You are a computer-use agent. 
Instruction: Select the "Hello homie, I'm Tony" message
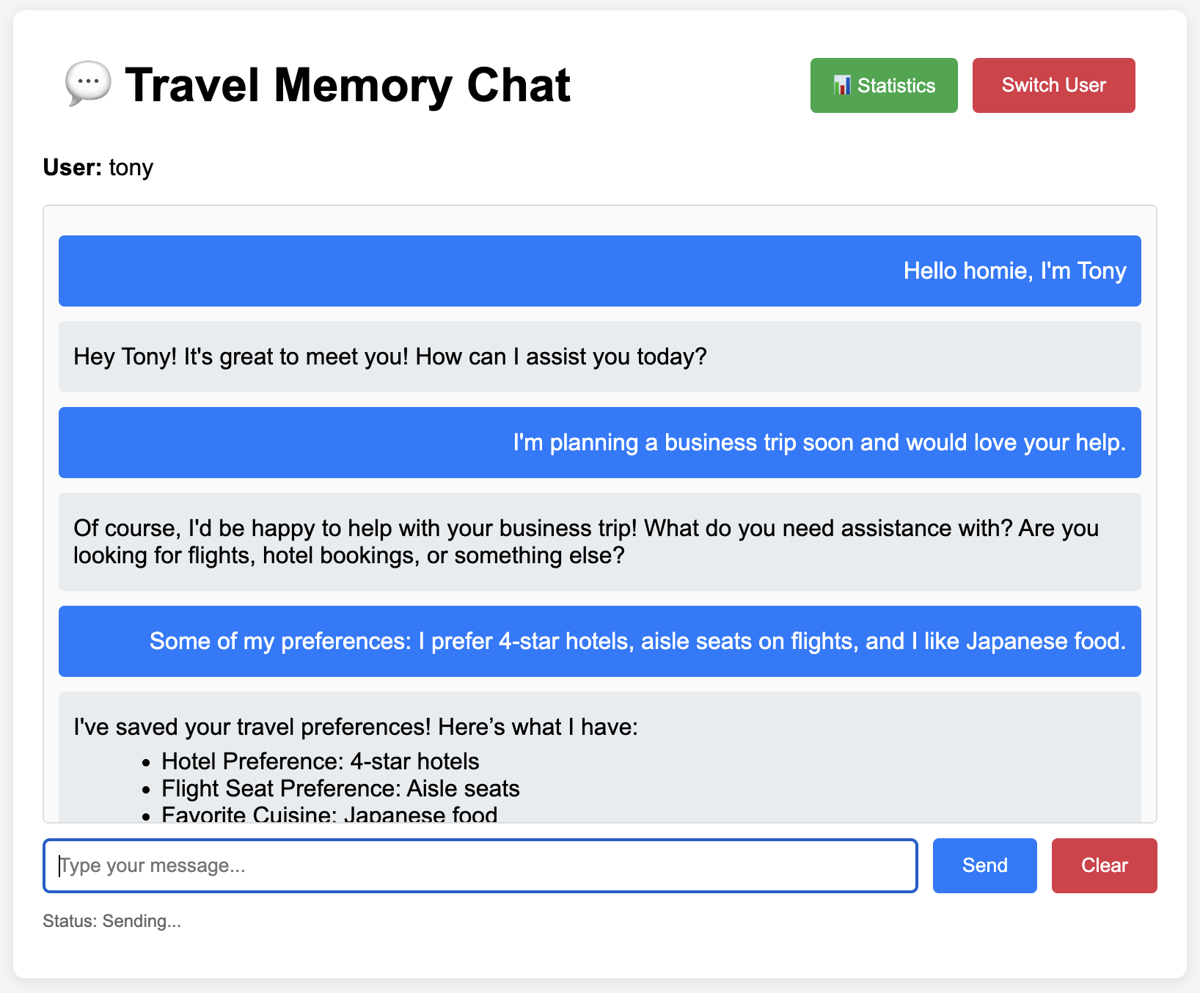[x=1014, y=271]
